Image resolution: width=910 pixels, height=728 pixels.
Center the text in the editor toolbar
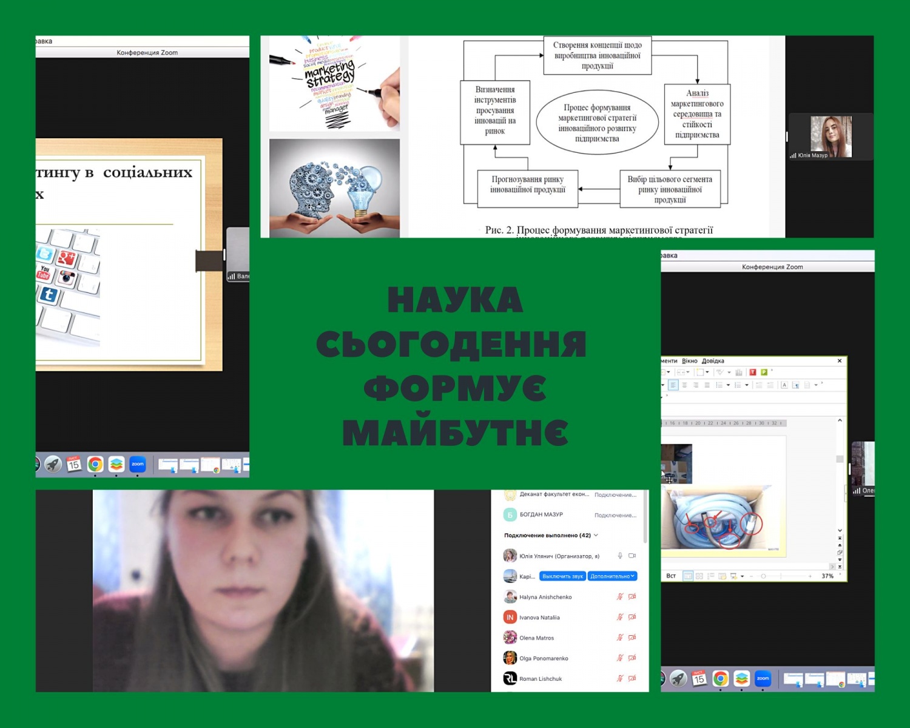tap(685, 385)
